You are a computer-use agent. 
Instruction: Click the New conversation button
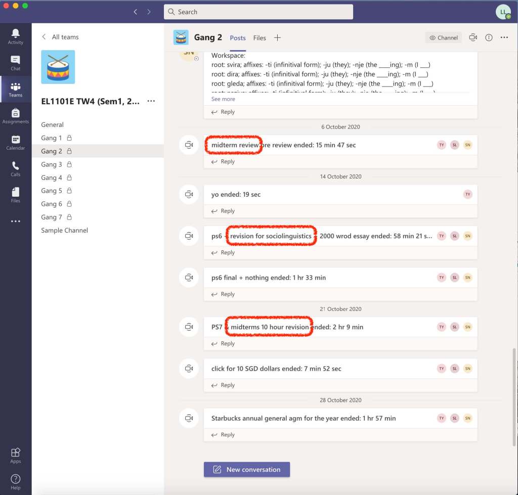[247, 469]
